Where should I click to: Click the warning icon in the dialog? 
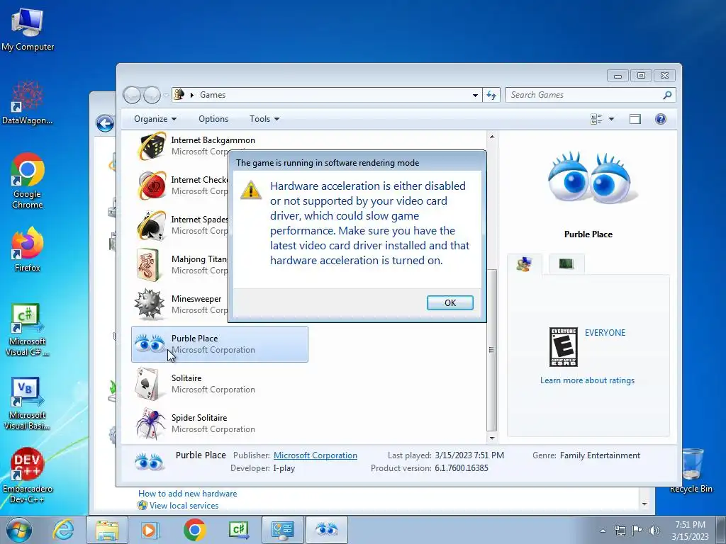point(251,190)
